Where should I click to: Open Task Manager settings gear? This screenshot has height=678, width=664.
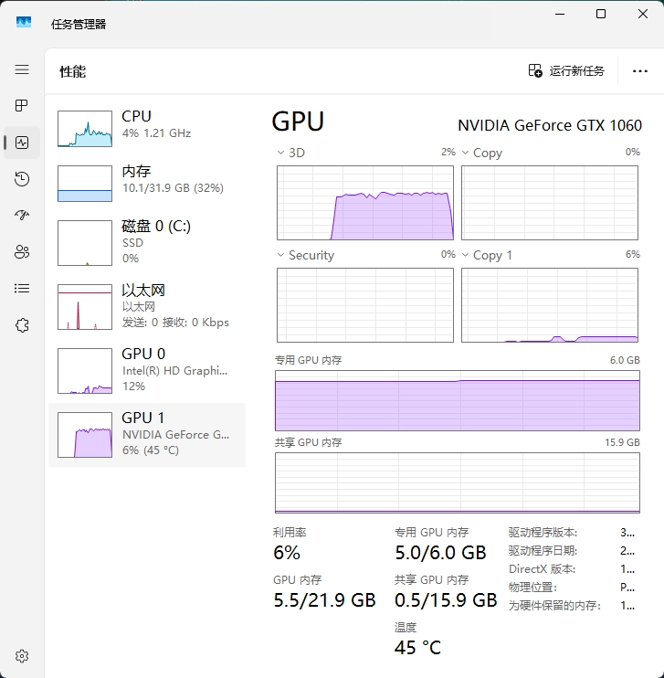pos(22,656)
